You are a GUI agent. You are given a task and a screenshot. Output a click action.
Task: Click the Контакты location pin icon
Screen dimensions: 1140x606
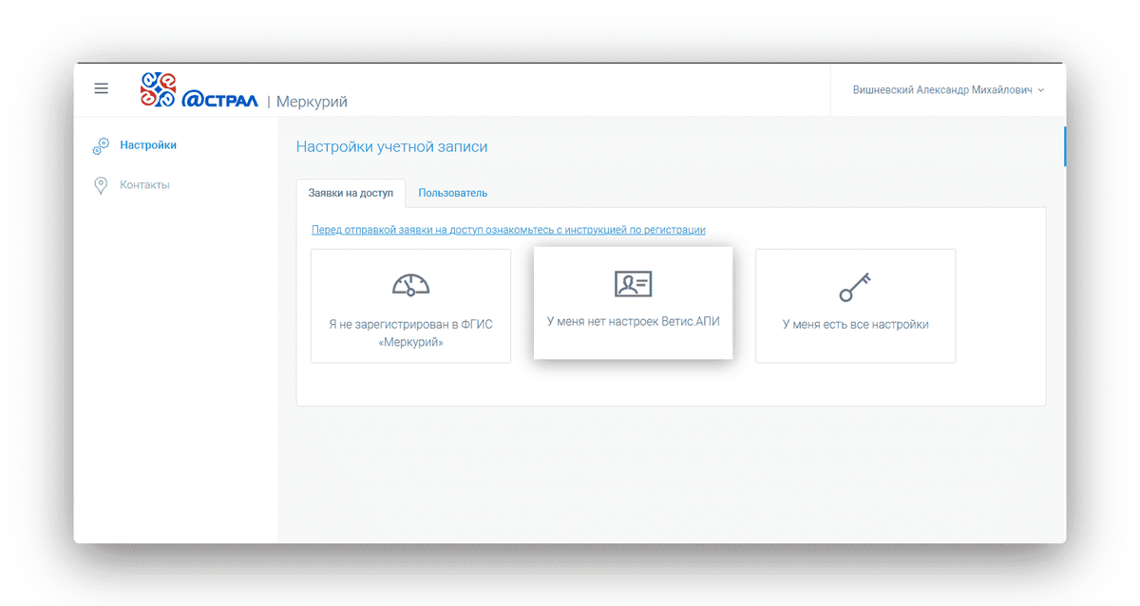coord(101,185)
